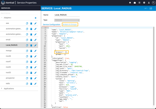Viewport: 156px width, 109px height.
Task: Save the service with the disk icon
Action: (151, 8)
